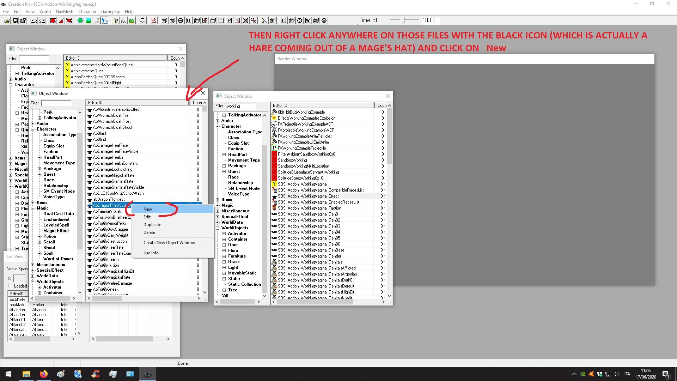677x381 pixels.
Task: Choose Use Info from the context menu
Action: [173, 253]
